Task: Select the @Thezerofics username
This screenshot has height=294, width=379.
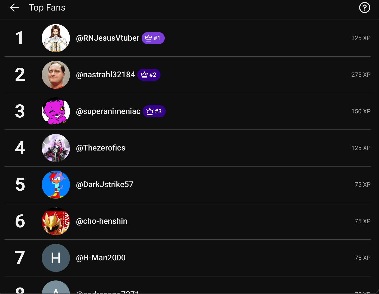Action: click(x=101, y=148)
